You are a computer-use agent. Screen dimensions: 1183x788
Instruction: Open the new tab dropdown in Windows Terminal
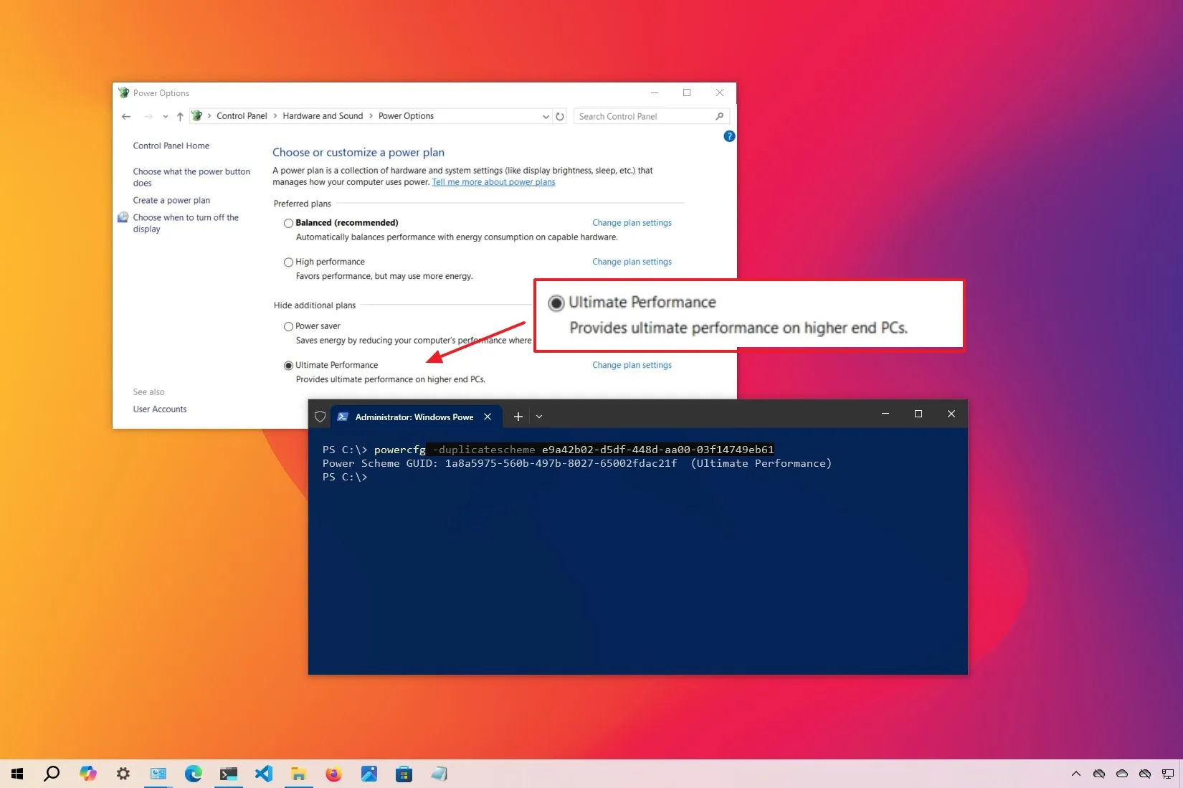point(538,416)
